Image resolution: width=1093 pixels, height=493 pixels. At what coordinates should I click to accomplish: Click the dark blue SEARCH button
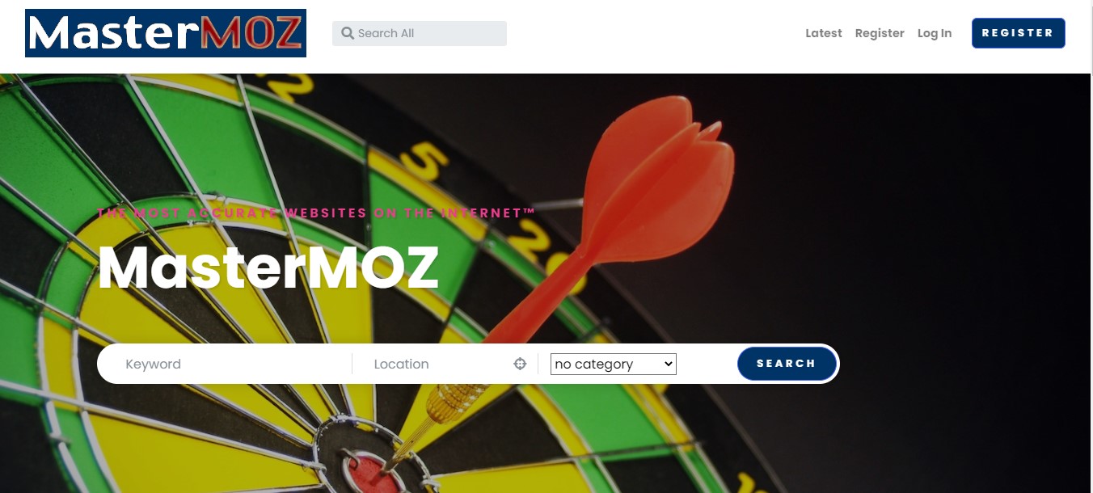787,364
